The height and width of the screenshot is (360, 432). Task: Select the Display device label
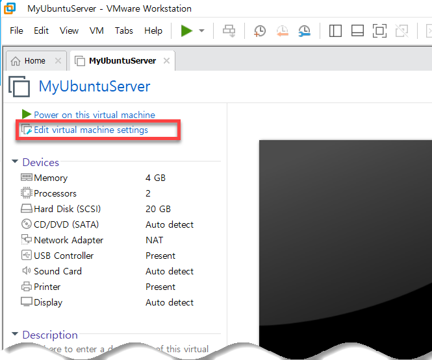pyautogui.click(x=48, y=302)
